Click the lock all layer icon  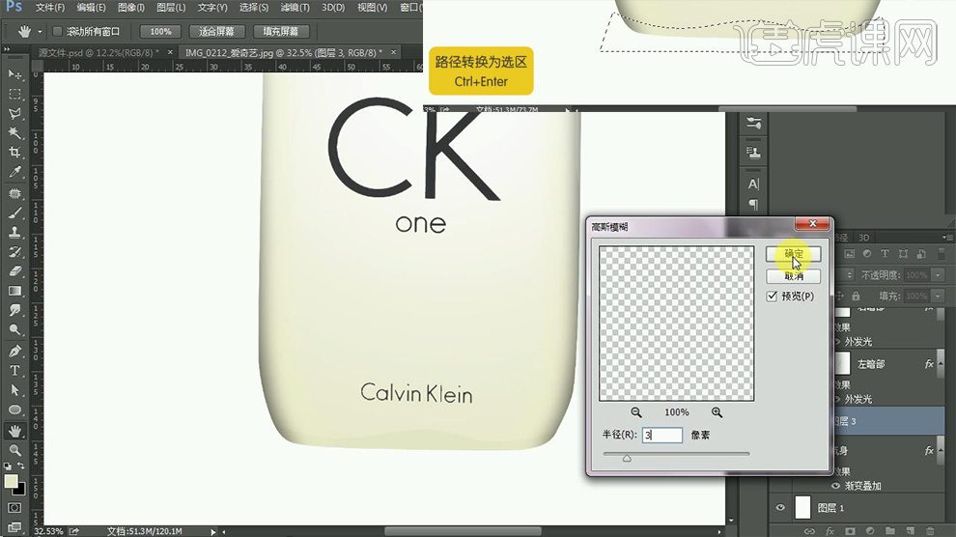[856, 296]
